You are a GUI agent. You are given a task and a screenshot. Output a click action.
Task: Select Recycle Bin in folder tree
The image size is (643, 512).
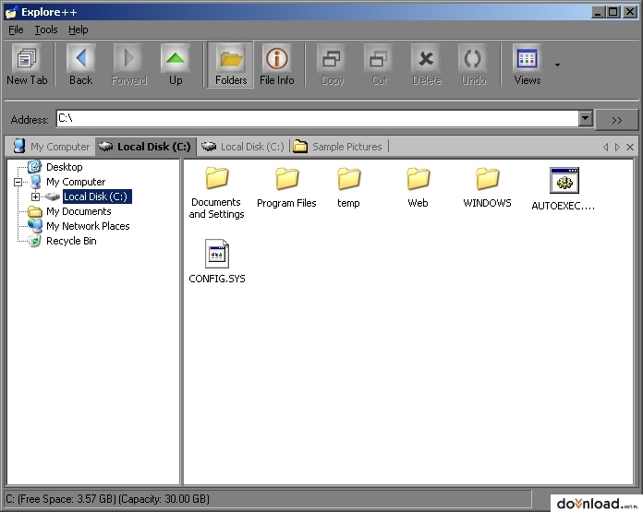[71, 241]
